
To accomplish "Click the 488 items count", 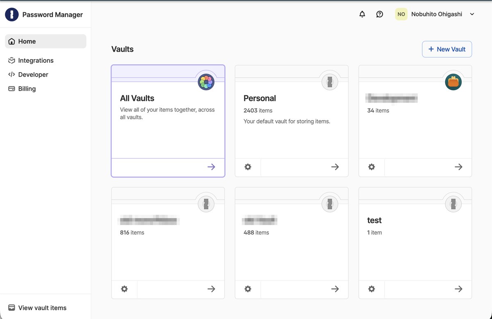I will 256,232.
